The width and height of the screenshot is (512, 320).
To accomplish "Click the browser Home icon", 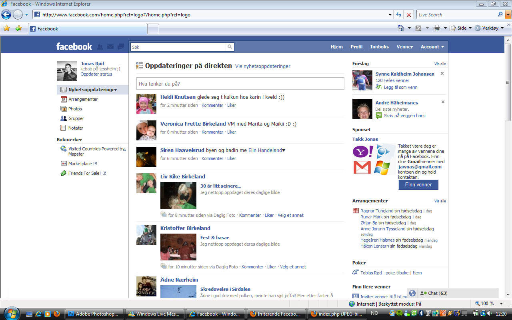I will pyautogui.click(x=401, y=28).
